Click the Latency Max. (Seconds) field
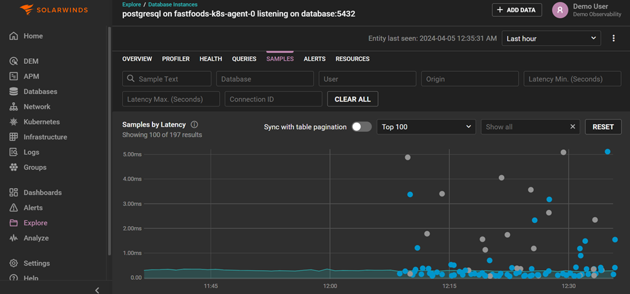The height and width of the screenshot is (294, 630). pyautogui.click(x=171, y=99)
